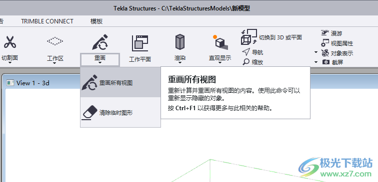Click the work plane icon

click(x=140, y=43)
